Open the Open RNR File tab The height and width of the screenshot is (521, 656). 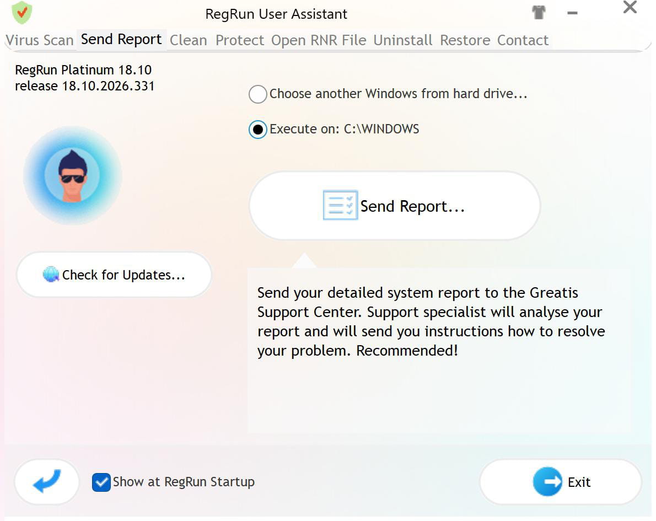click(x=319, y=40)
